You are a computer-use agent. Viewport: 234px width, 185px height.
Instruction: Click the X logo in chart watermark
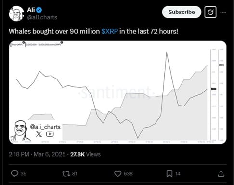click(39, 134)
